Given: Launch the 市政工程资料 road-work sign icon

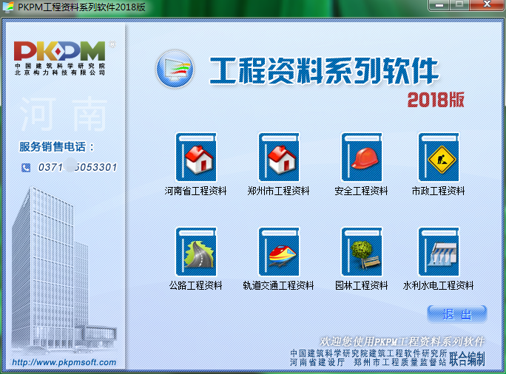Looking at the screenshot, I should [x=439, y=157].
